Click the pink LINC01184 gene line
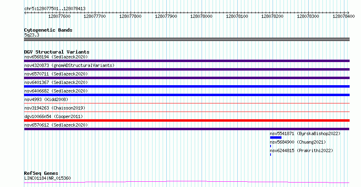361x187 pixels. 187,182
